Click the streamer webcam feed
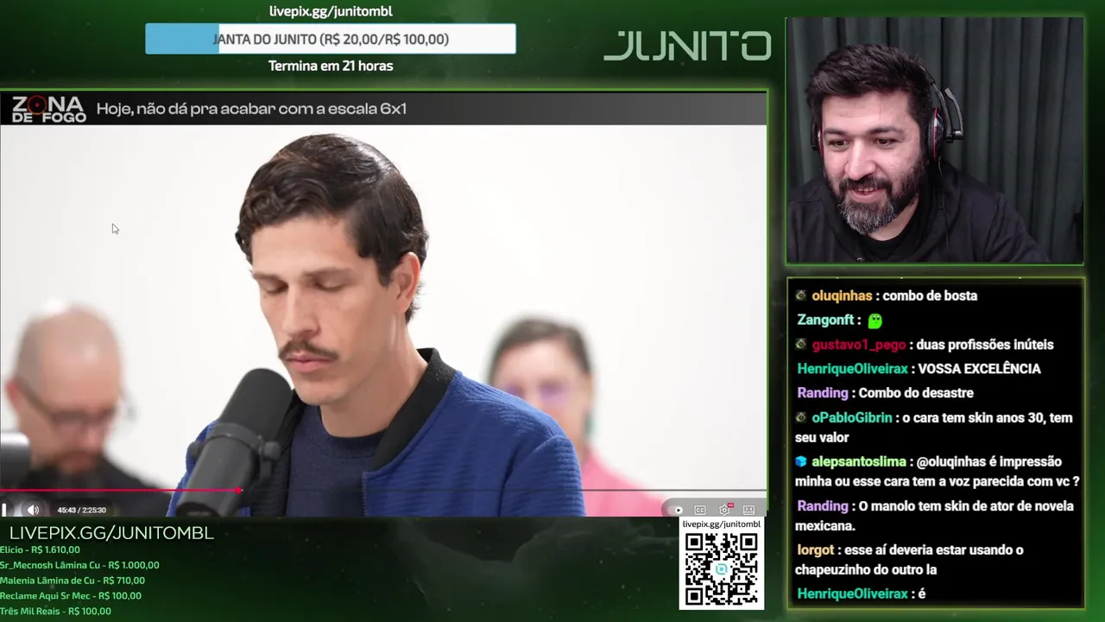Image resolution: width=1105 pixels, height=622 pixels. [935, 141]
